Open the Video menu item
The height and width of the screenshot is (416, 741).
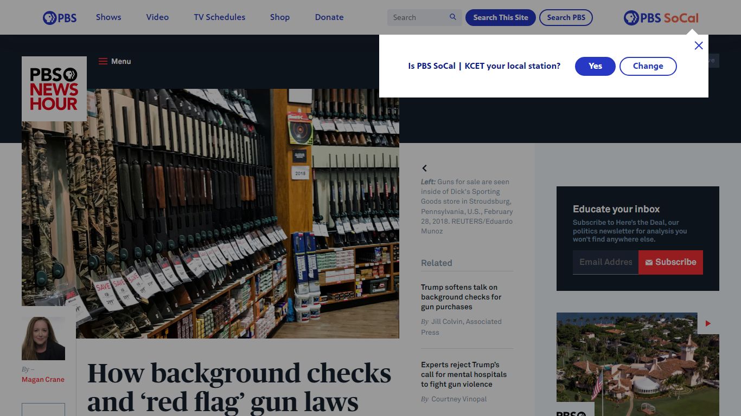click(157, 17)
